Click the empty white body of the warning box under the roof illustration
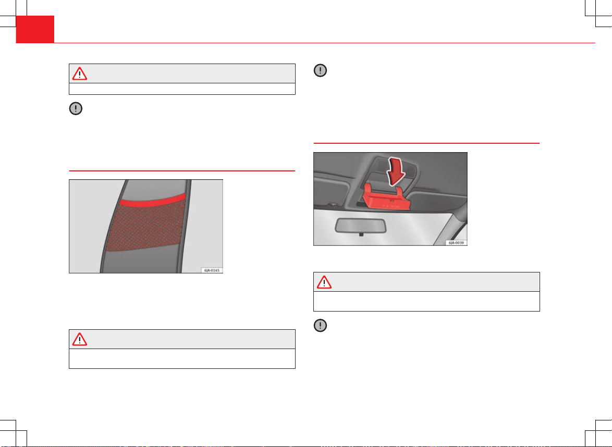This screenshot has width=612, height=447. [426, 301]
